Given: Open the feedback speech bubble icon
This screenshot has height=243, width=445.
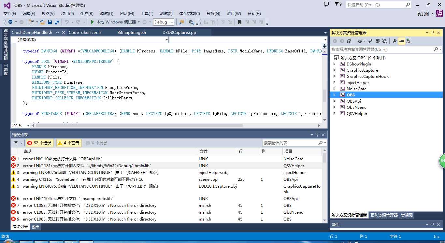Looking at the screenshot, I should tap(326, 4).
